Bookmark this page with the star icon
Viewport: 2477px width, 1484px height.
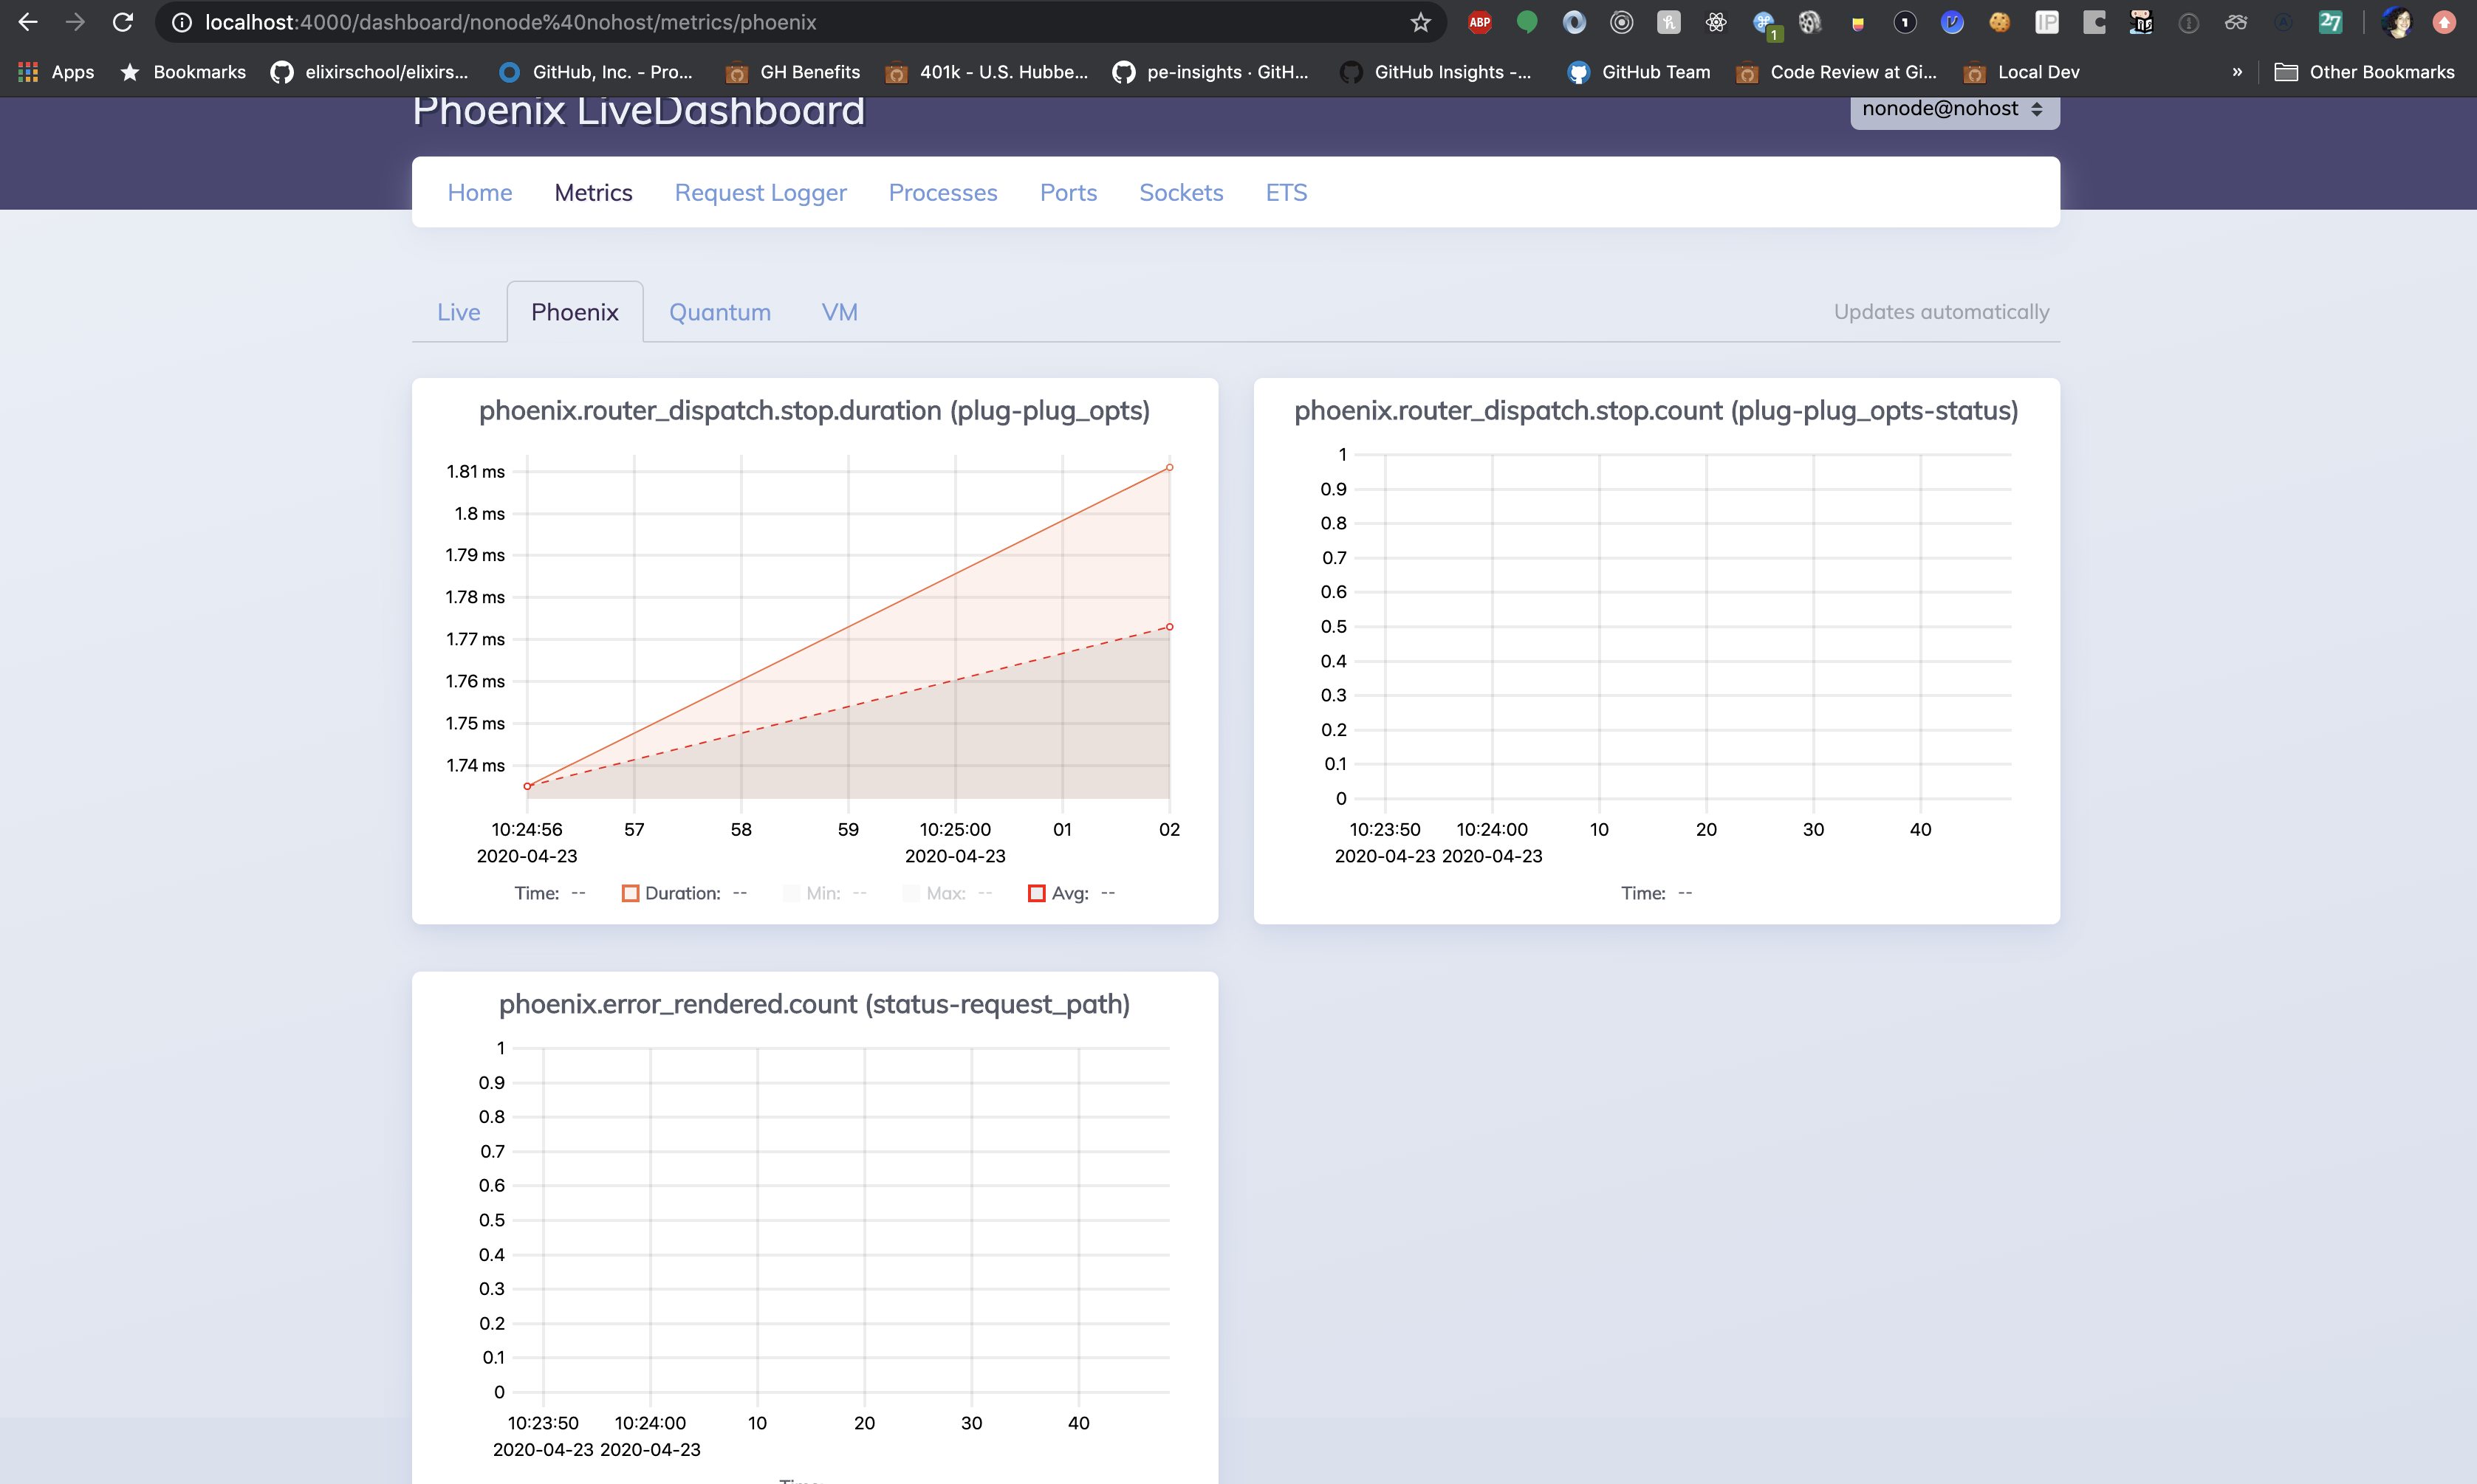(1420, 22)
